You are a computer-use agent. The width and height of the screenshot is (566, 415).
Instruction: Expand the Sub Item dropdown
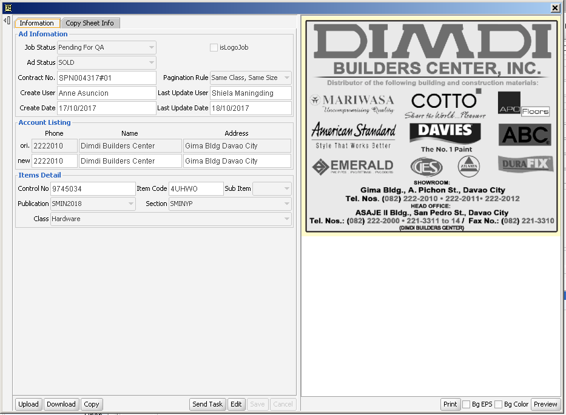272,188
